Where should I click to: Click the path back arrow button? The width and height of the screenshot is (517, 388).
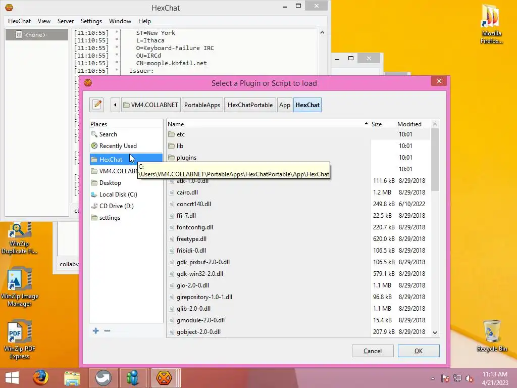click(115, 105)
